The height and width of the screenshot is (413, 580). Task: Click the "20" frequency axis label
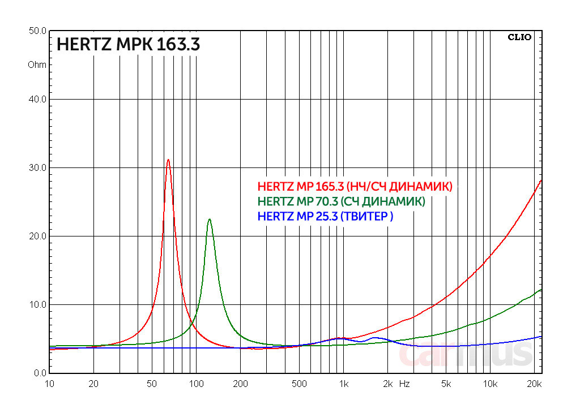click(93, 384)
